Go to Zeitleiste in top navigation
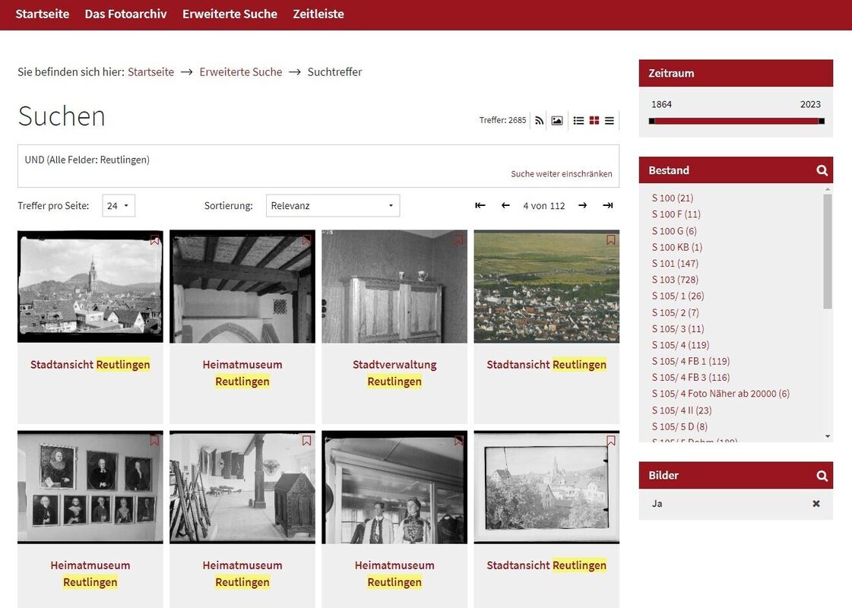This screenshot has height=608, width=852. click(x=318, y=14)
